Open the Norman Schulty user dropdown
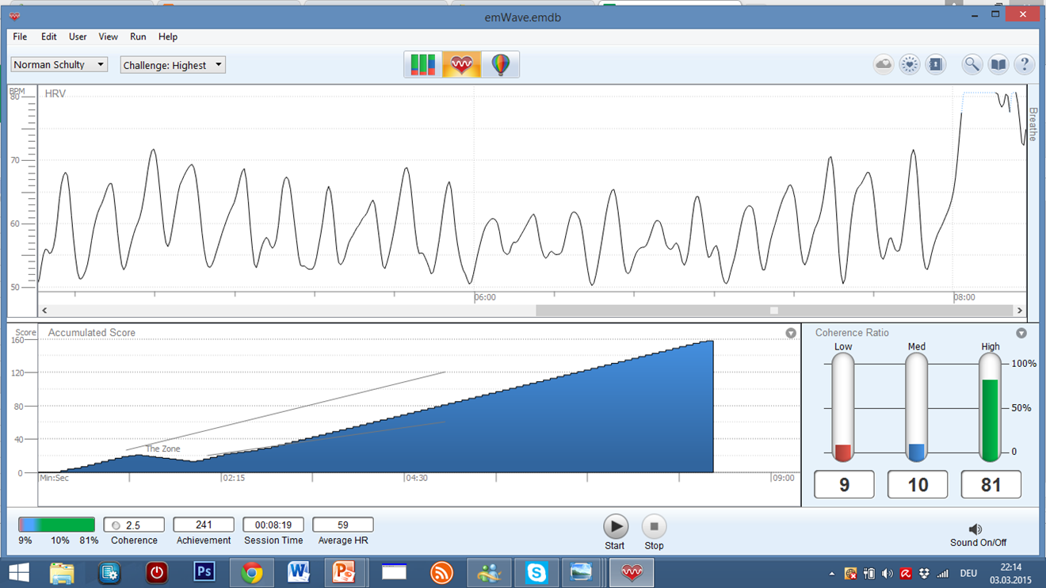 (x=59, y=65)
